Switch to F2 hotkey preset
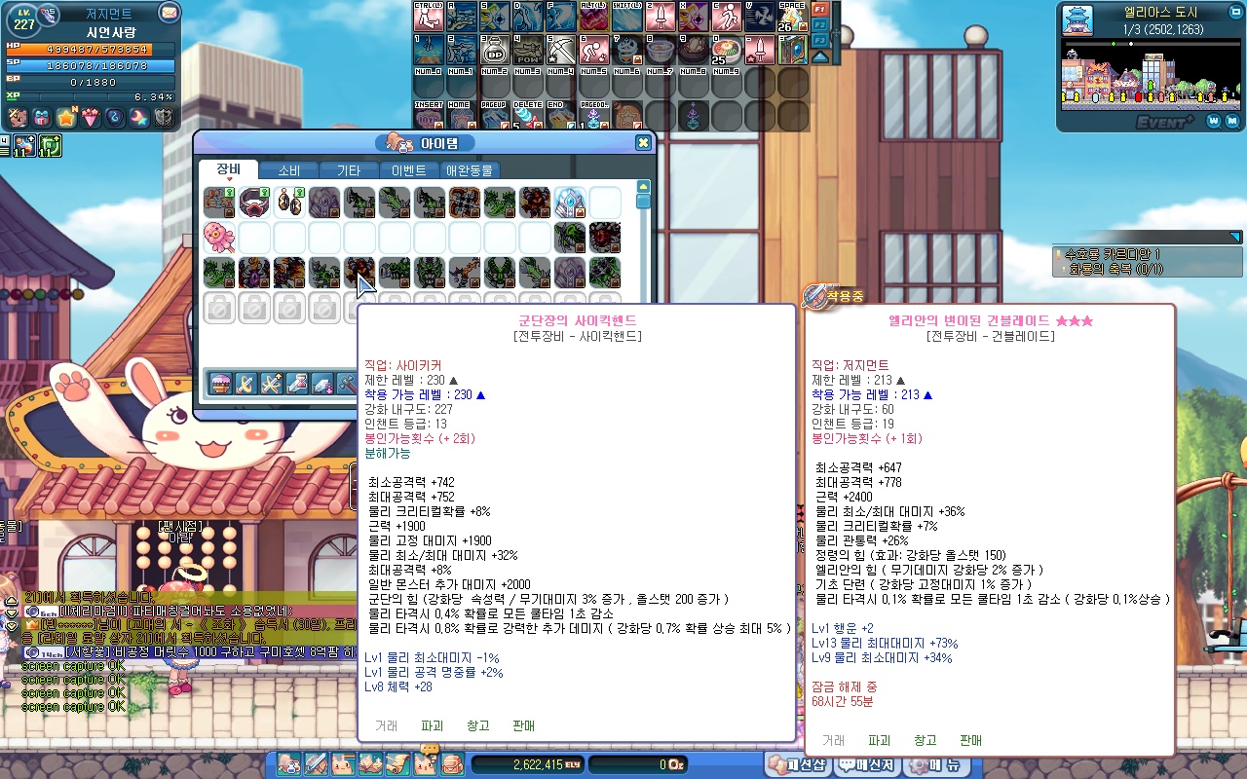Image resolution: width=1247 pixels, height=779 pixels. (820, 24)
